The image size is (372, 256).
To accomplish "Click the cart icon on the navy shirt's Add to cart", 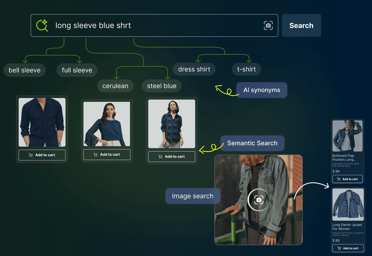I will (31, 155).
